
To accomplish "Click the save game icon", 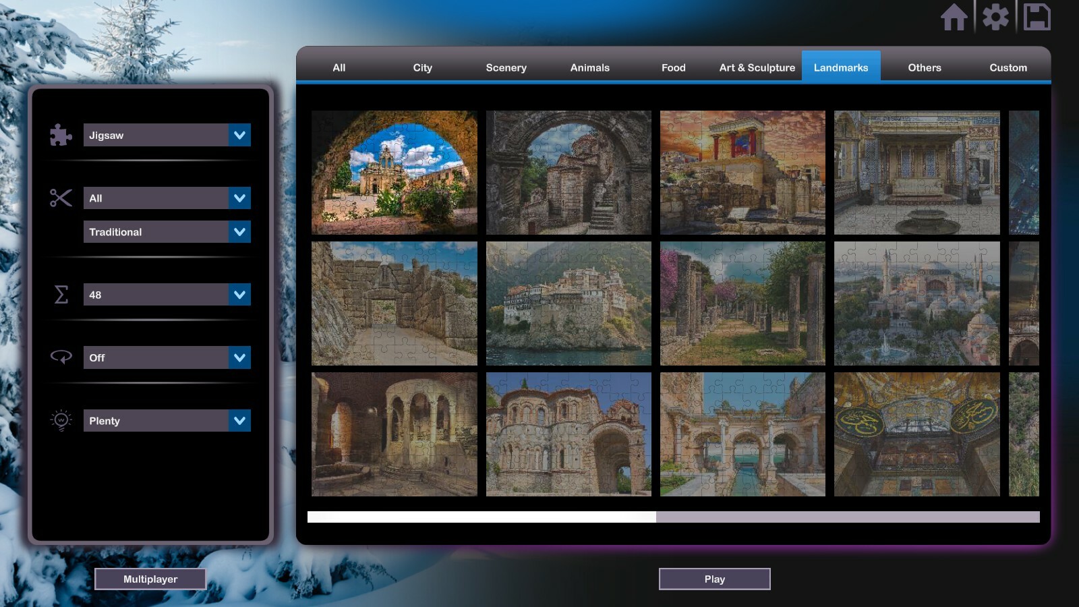I will click(1039, 18).
